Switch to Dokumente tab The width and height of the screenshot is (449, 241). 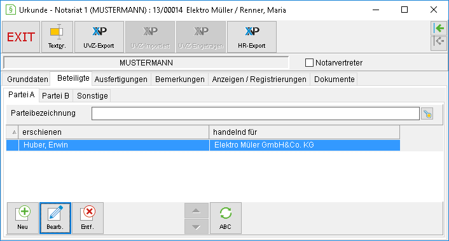334,79
